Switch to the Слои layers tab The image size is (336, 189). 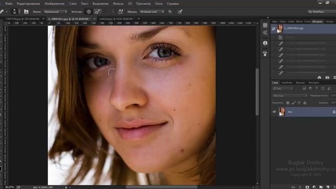pos(275,82)
